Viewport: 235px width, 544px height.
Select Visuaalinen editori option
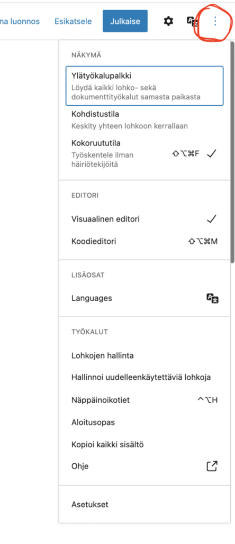pyautogui.click(x=144, y=219)
